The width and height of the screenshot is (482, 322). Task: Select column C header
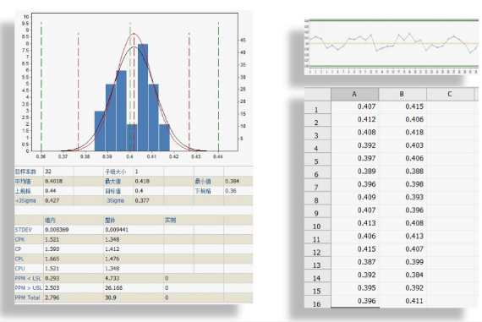(450, 94)
